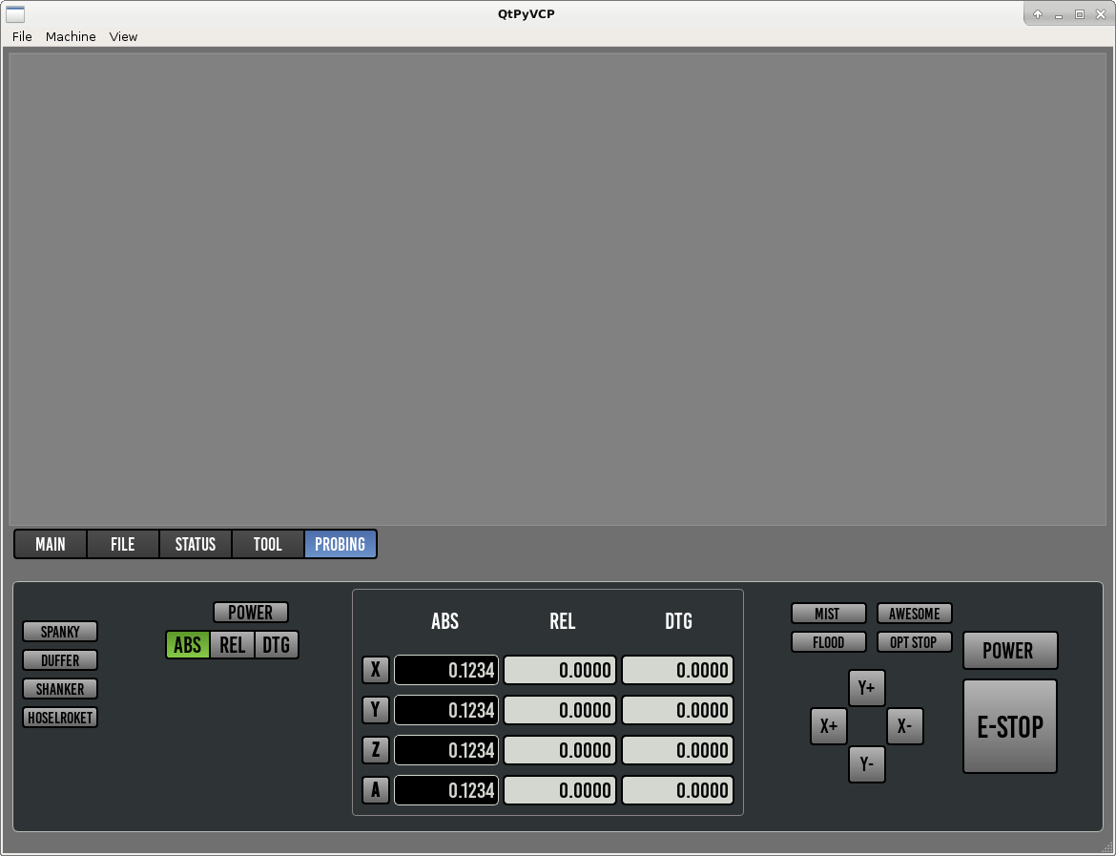Click the A axis REL value field
This screenshot has width=1116, height=856.
tap(560, 790)
